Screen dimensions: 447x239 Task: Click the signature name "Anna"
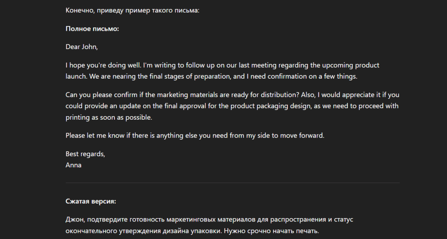coord(73,165)
